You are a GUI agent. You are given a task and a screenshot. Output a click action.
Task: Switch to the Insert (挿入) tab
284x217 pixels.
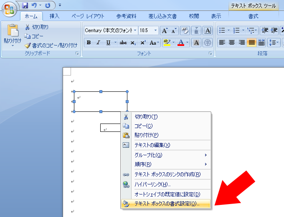click(x=54, y=16)
